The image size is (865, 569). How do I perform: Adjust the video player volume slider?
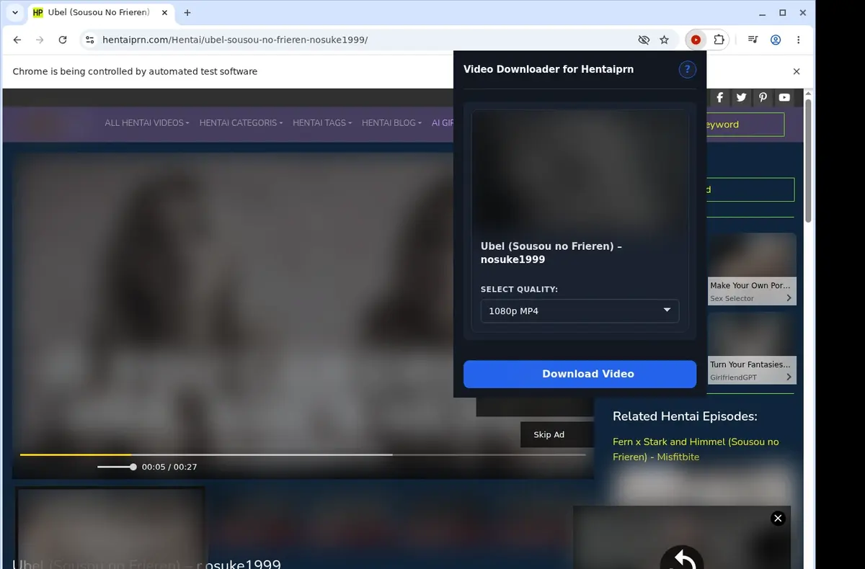(117, 467)
